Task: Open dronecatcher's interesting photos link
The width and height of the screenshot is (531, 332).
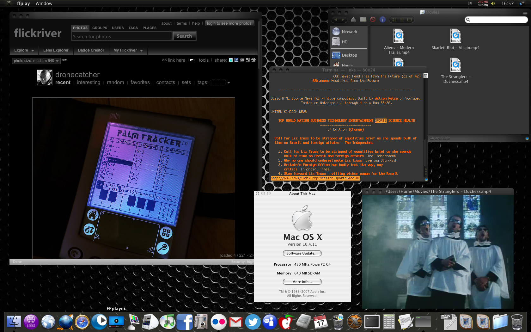Action: 88,83
